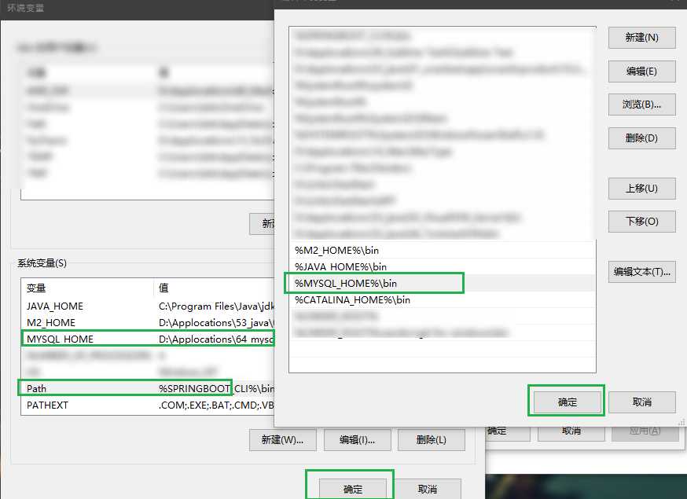Click the D:\Applocations\53_java value cell
687x499 pixels.
tap(216, 323)
